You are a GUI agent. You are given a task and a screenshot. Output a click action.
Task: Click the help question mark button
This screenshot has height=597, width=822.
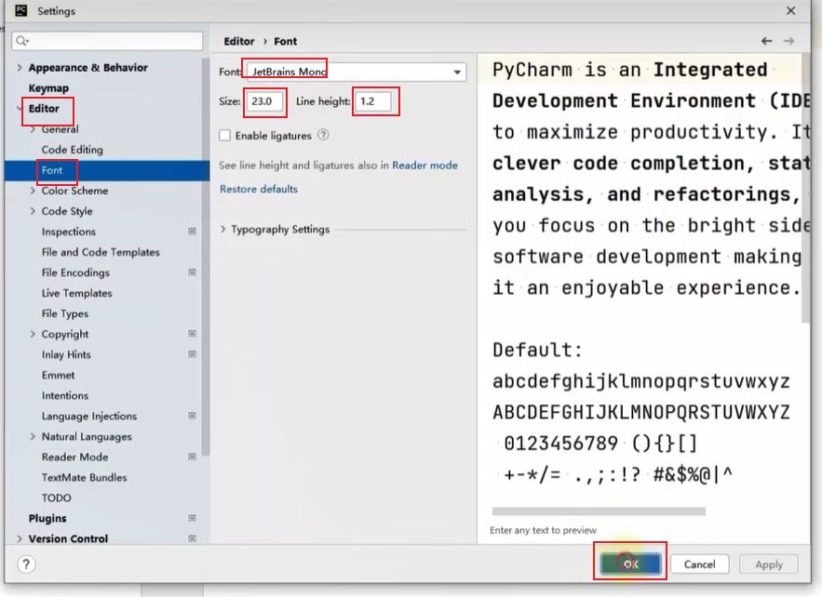pos(26,564)
